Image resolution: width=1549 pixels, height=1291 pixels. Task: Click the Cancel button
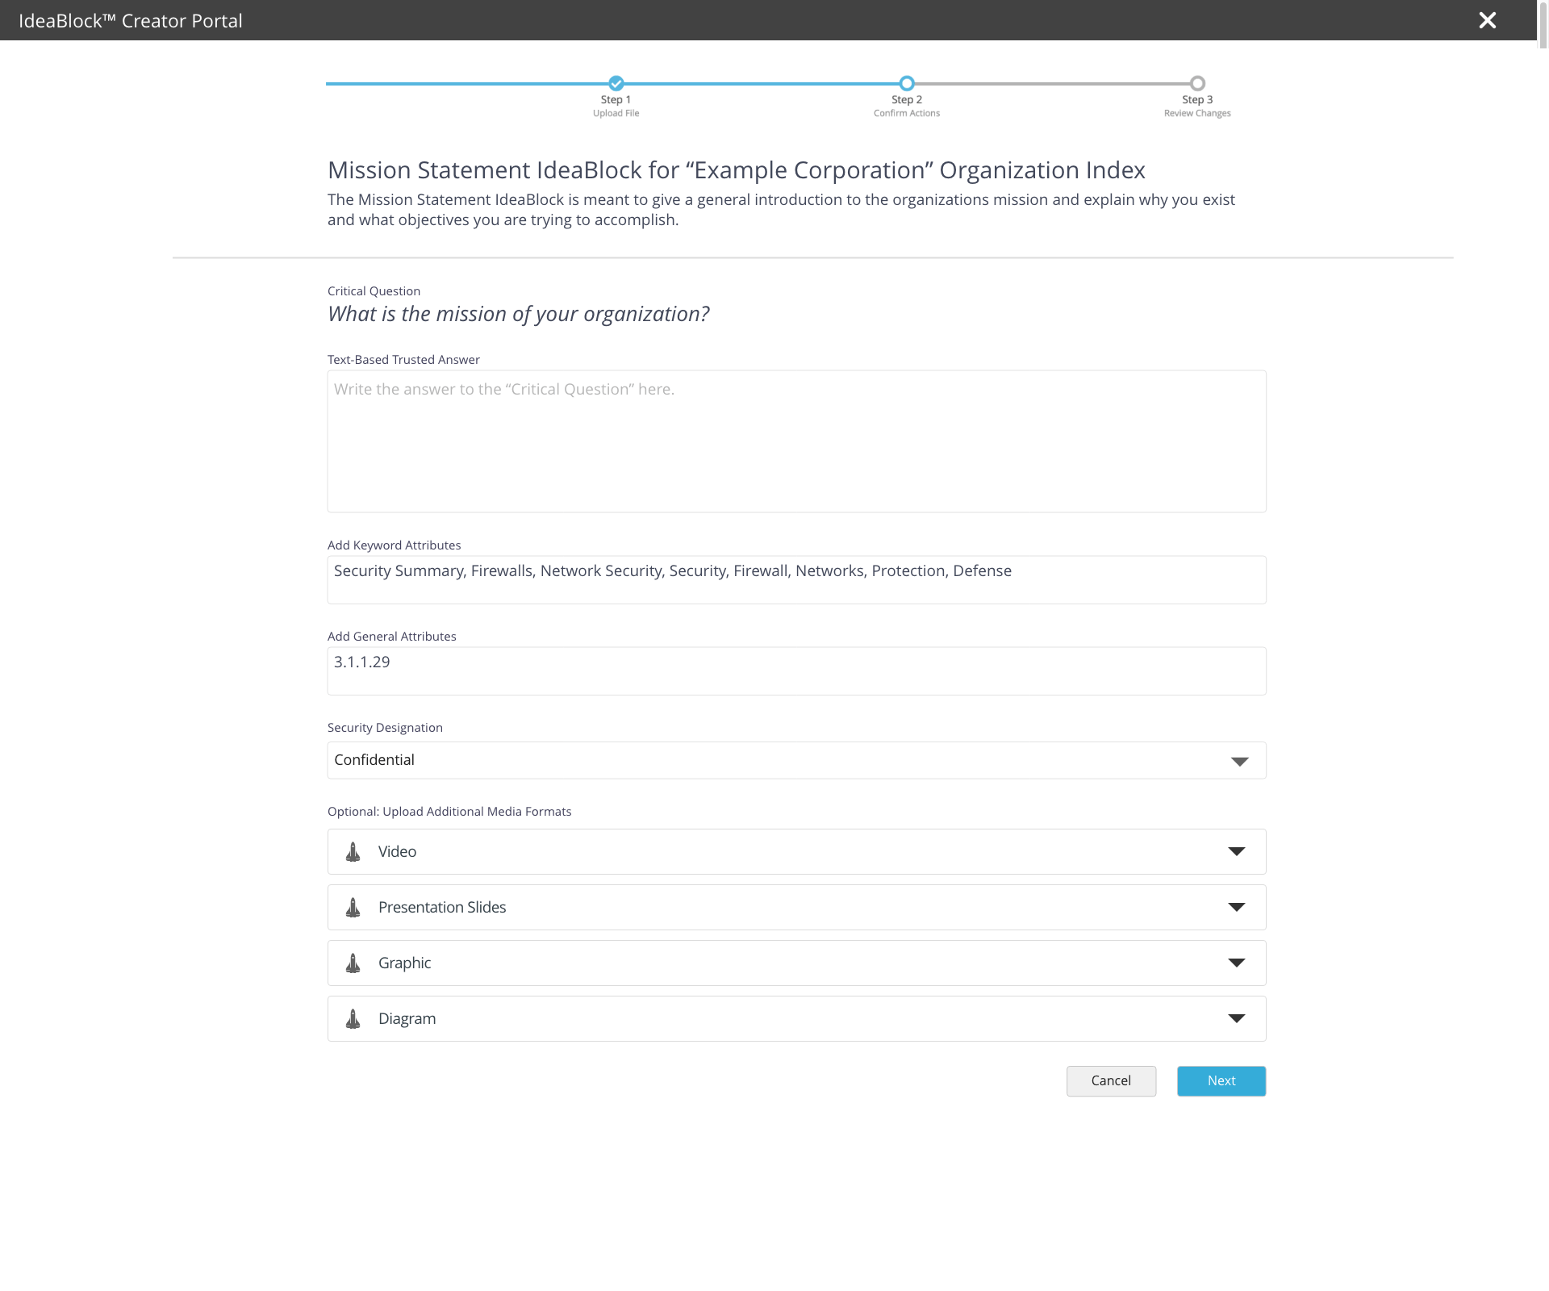(1111, 1081)
